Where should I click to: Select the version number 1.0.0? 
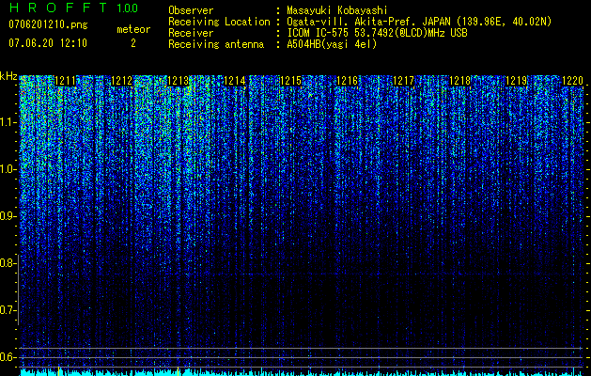(x=128, y=8)
